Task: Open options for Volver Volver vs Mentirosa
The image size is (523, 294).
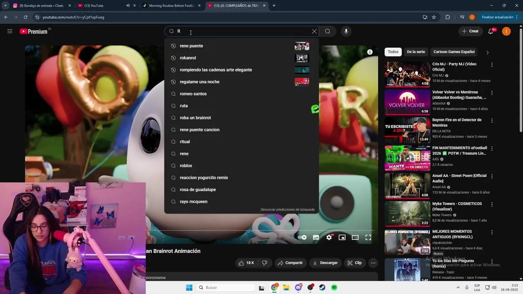Action: pyautogui.click(x=492, y=93)
